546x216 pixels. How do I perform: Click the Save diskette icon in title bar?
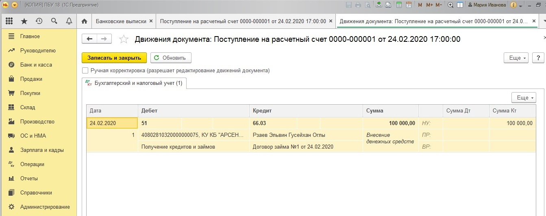[348, 5]
